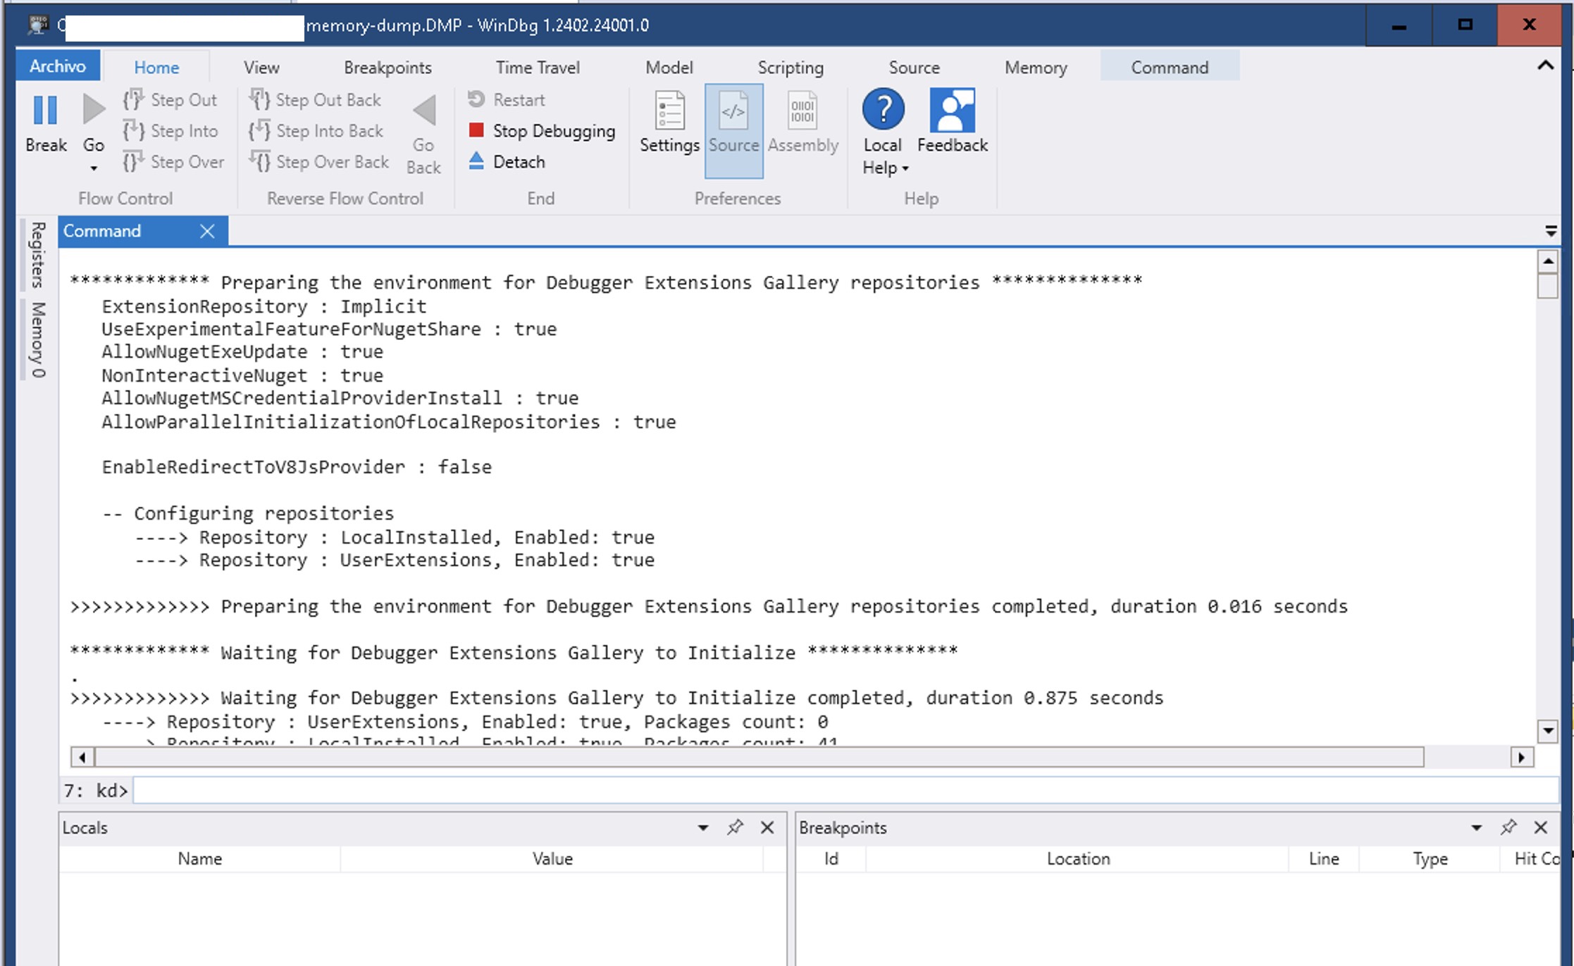This screenshot has width=1574, height=966.
Task: Click the Locals Value column header
Action: (552, 859)
